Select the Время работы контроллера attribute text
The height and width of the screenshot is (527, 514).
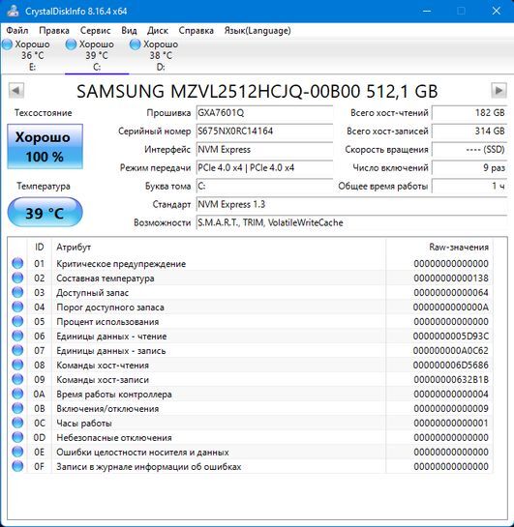point(114,395)
